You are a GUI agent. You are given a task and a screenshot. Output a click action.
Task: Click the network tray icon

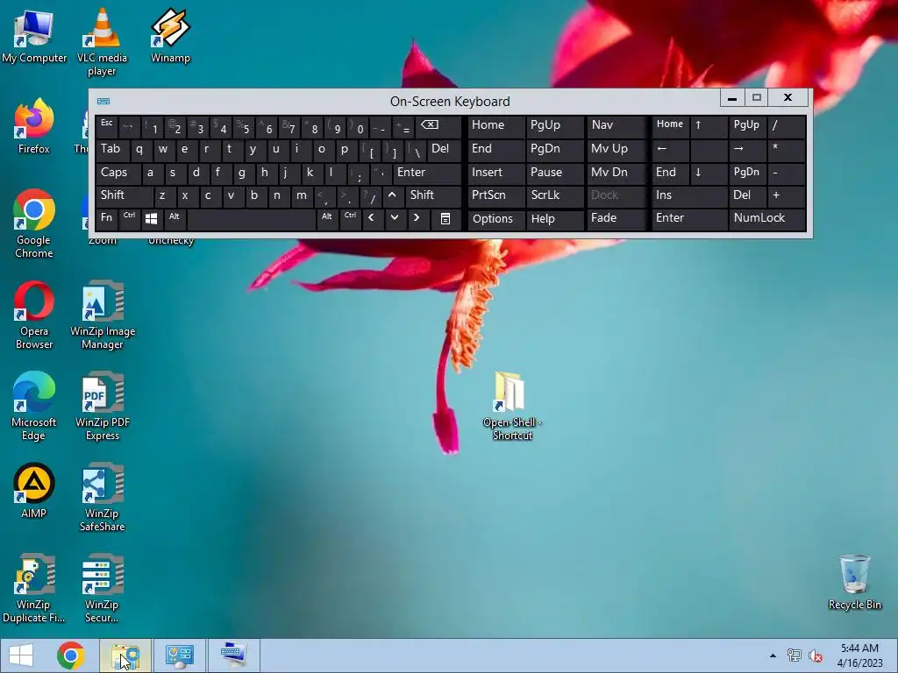(x=794, y=655)
